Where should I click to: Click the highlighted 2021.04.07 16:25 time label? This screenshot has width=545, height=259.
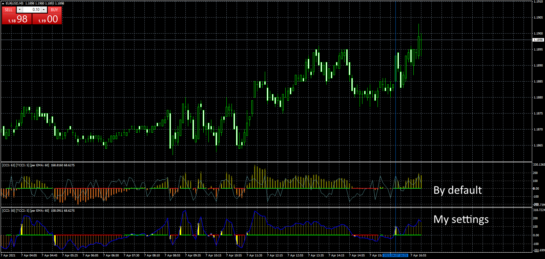coord(396,255)
